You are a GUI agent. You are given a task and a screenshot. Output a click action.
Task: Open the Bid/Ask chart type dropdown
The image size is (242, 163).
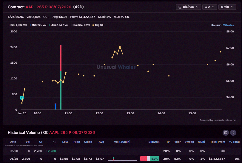pos(188,7)
